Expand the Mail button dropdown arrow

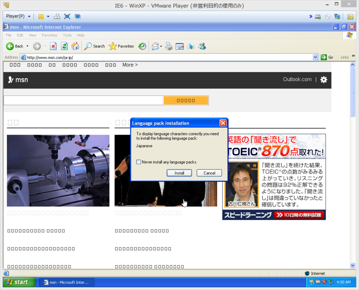(161, 47)
